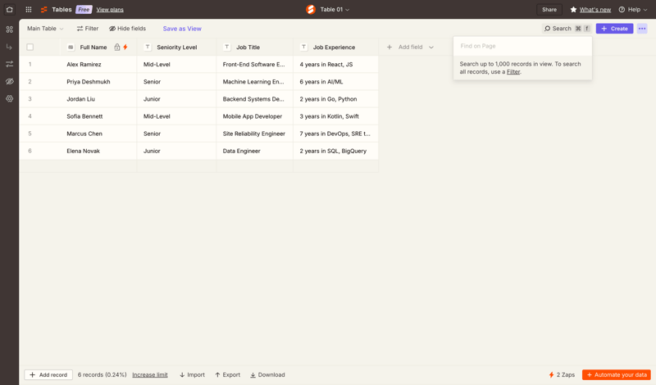The height and width of the screenshot is (385, 656).
Task: Click the Zapier Tables logo icon
Action: 44,9
